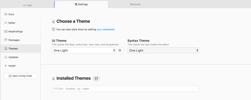This screenshot has width=251, height=100.
Task: Open the UI Theme dropdown
Action: pos(84,50)
